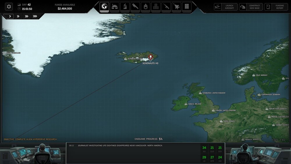Select the Xenonauts HQ base marker
The width and height of the screenshot is (291, 164).
150,58
